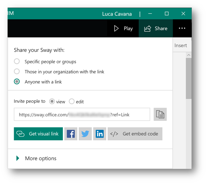Expand More options section

[36, 158]
